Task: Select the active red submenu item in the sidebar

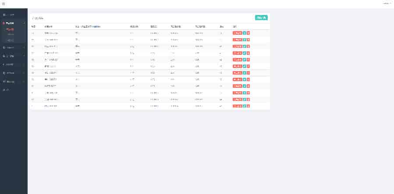Action: click(10, 29)
